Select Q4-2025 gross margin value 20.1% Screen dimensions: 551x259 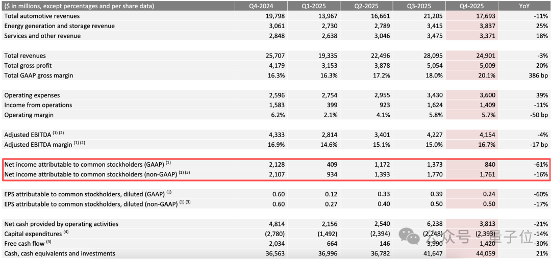[x=487, y=75]
